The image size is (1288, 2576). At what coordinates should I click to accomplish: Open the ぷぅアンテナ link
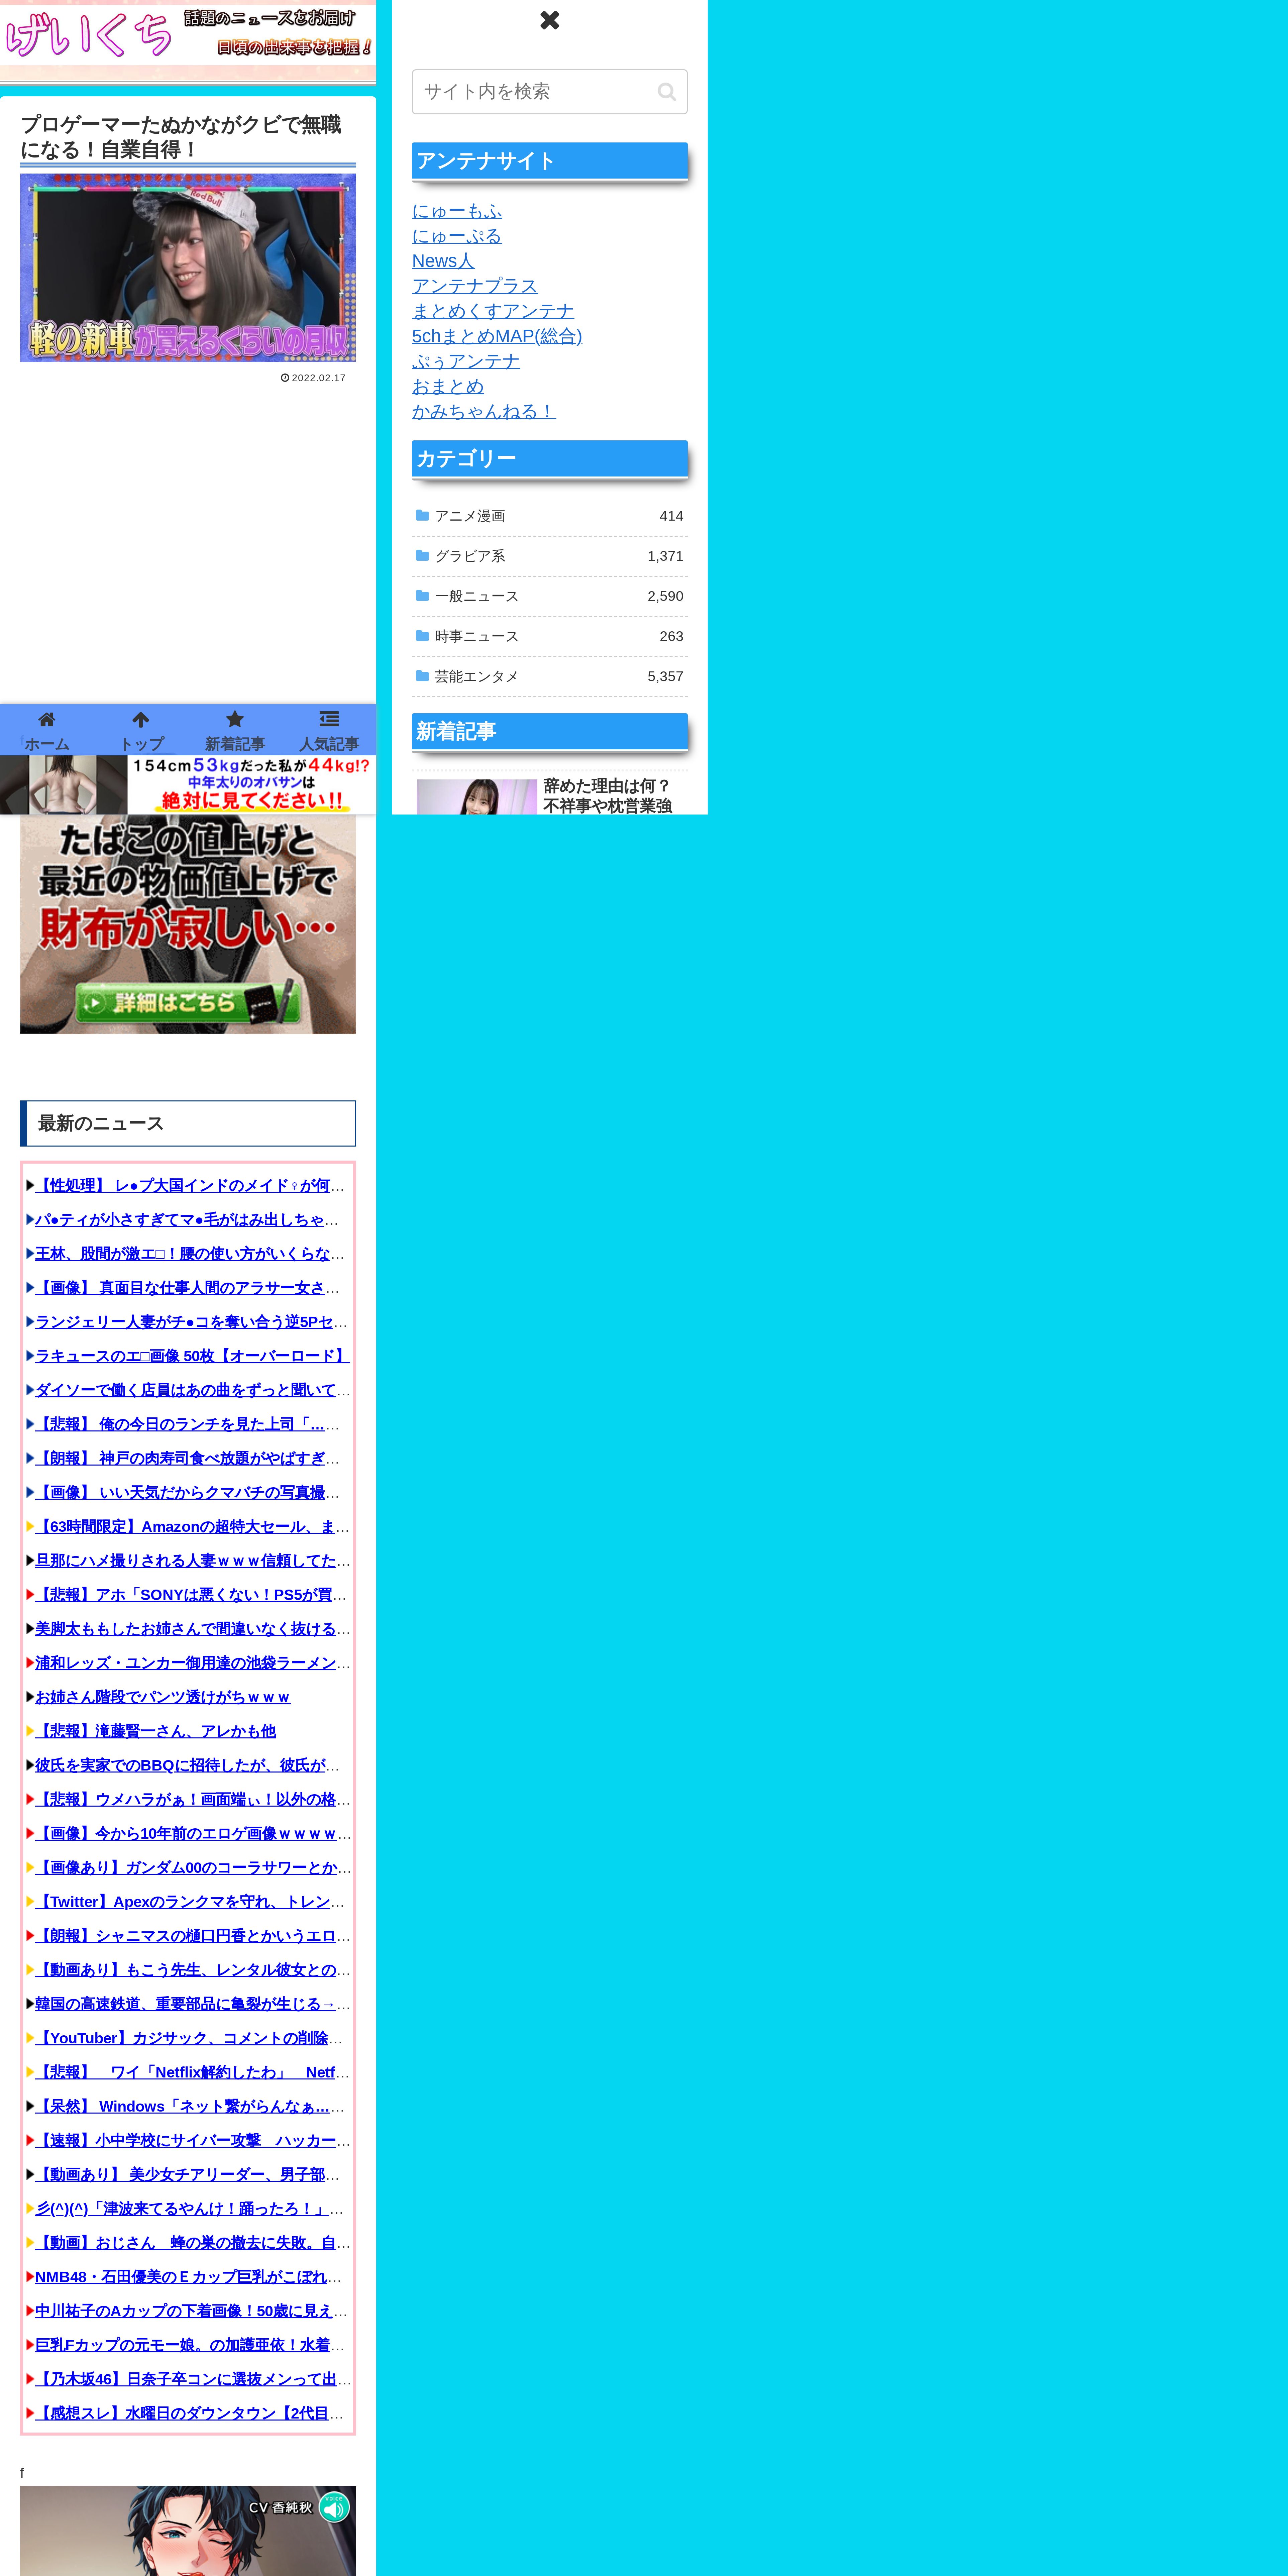(x=466, y=361)
